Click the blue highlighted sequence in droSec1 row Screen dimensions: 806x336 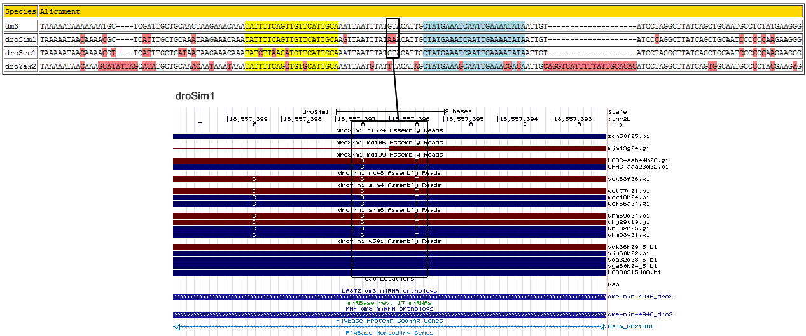(x=473, y=53)
